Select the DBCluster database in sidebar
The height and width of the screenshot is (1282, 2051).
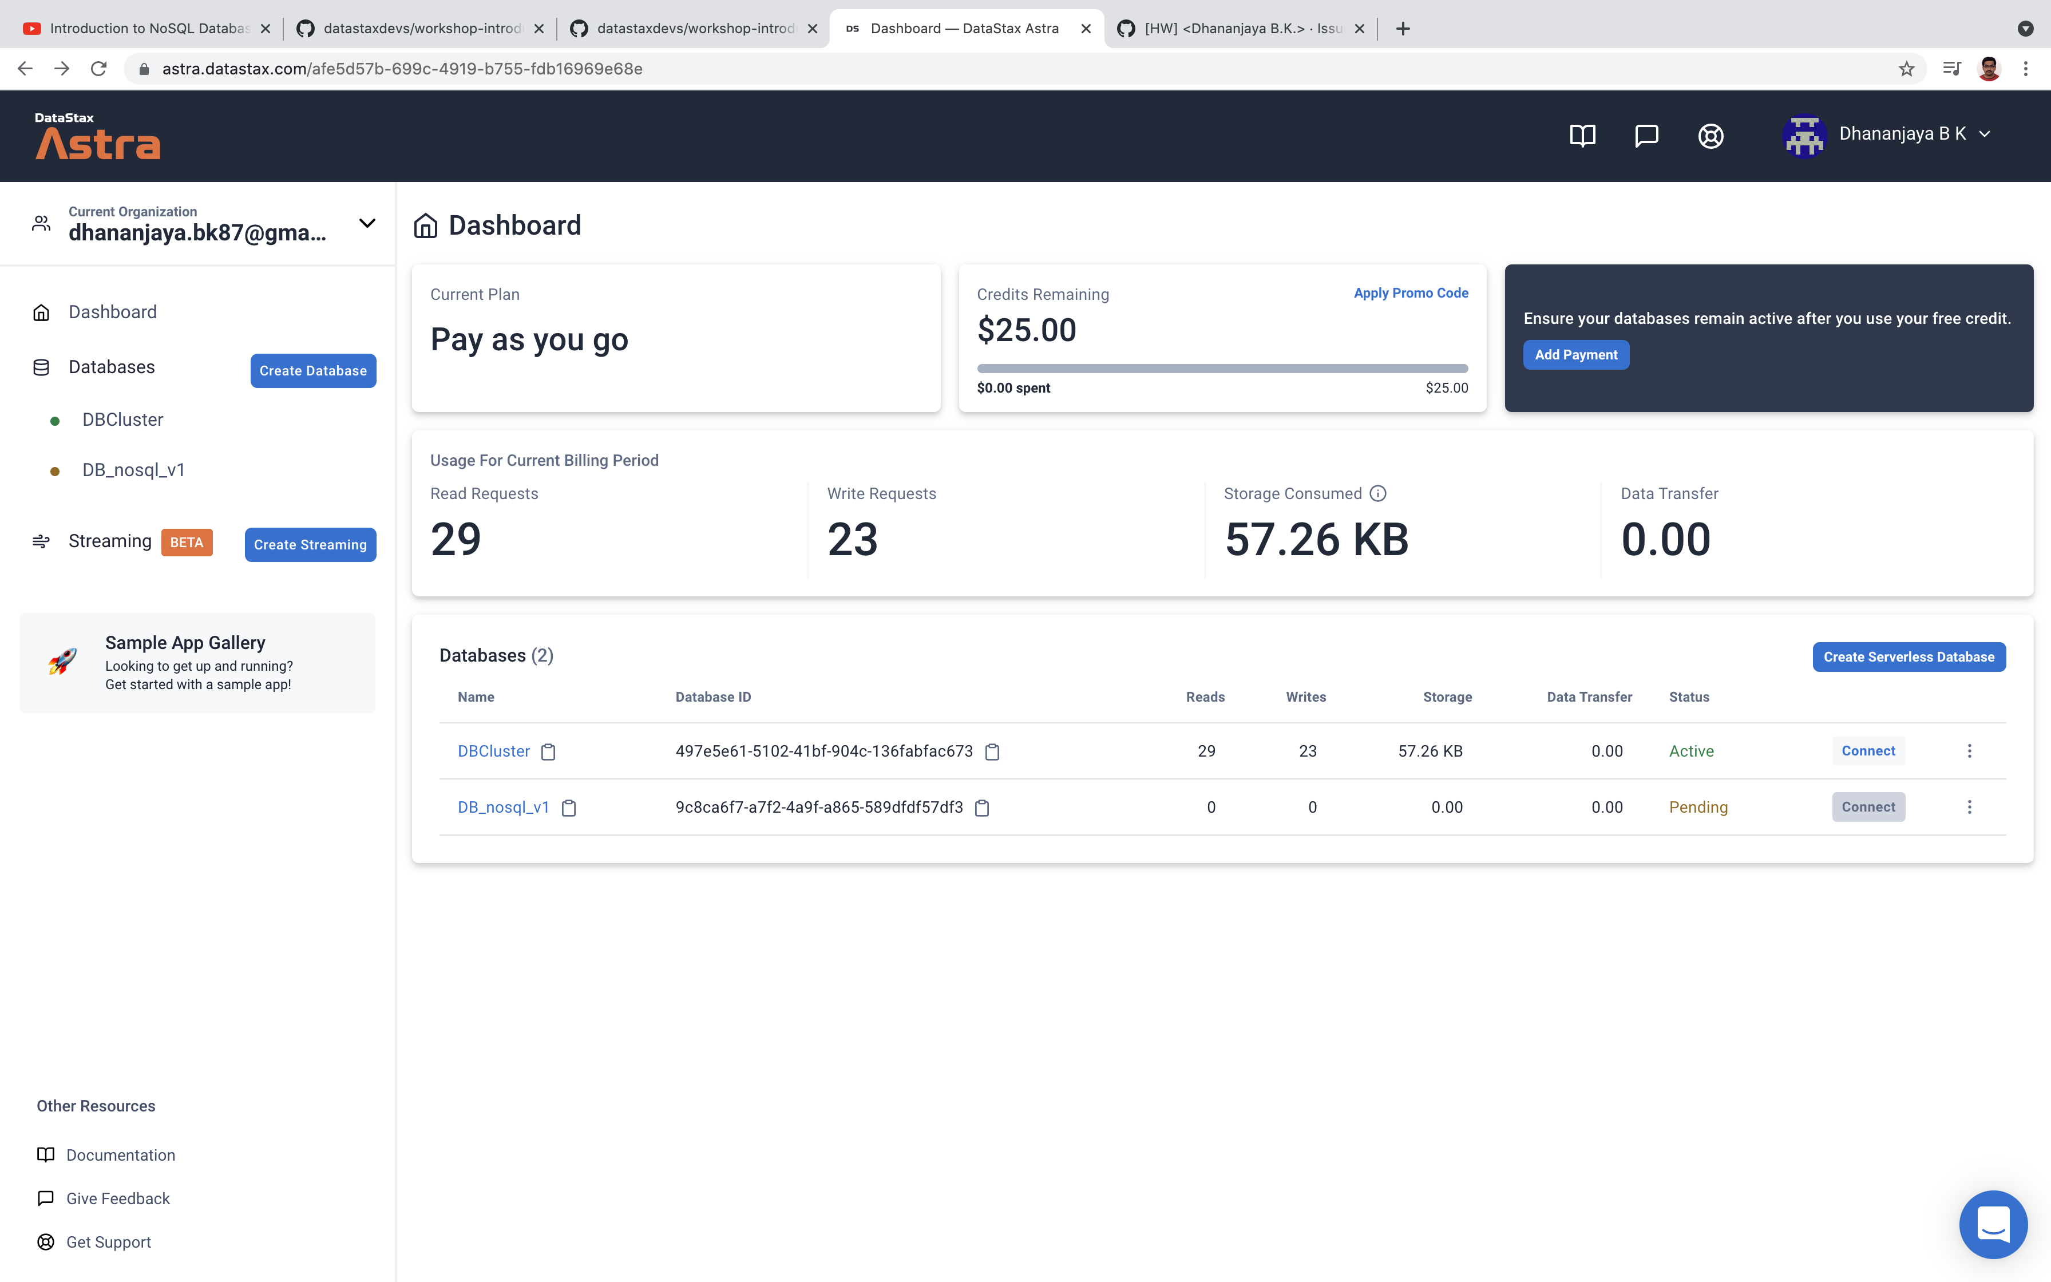click(122, 419)
